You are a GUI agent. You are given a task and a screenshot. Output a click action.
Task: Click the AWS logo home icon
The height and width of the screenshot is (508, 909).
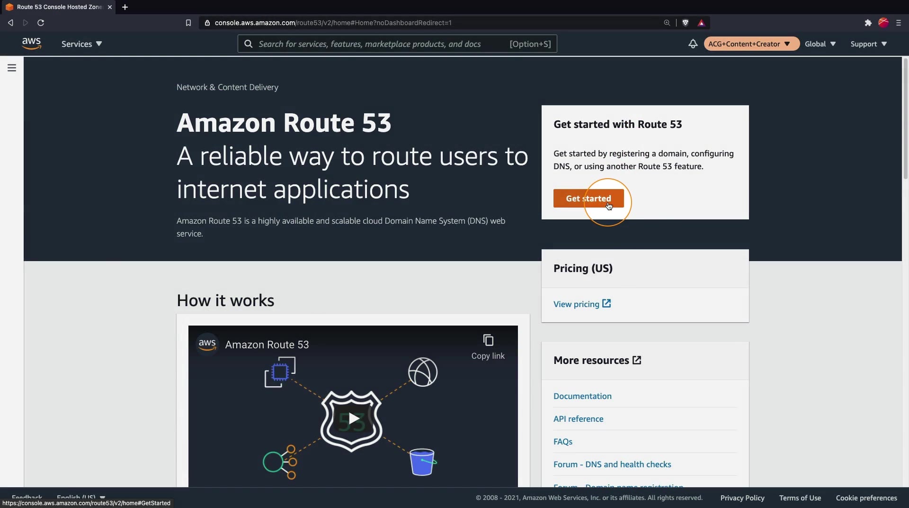point(31,44)
